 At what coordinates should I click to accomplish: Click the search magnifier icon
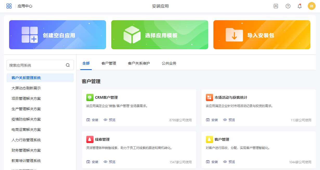(68, 65)
